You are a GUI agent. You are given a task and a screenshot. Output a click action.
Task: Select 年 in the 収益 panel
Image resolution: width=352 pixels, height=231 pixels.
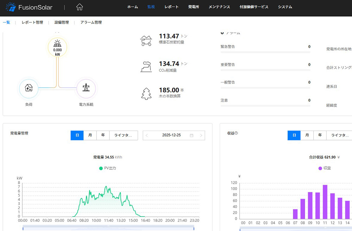click(x=320, y=135)
